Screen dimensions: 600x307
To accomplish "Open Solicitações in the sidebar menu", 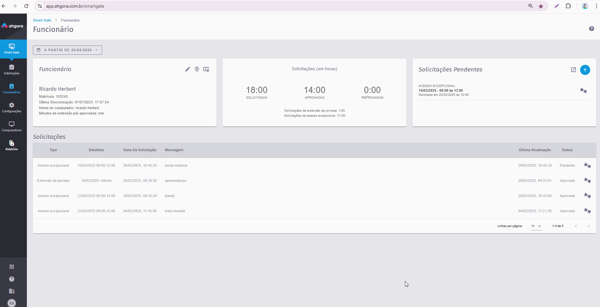I will [x=12, y=70].
